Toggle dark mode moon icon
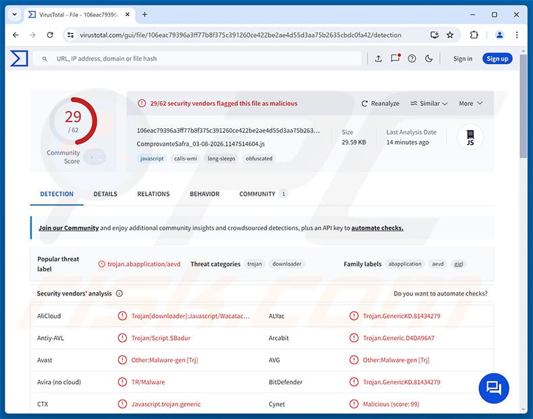The image size is (533, 419). 429,59
